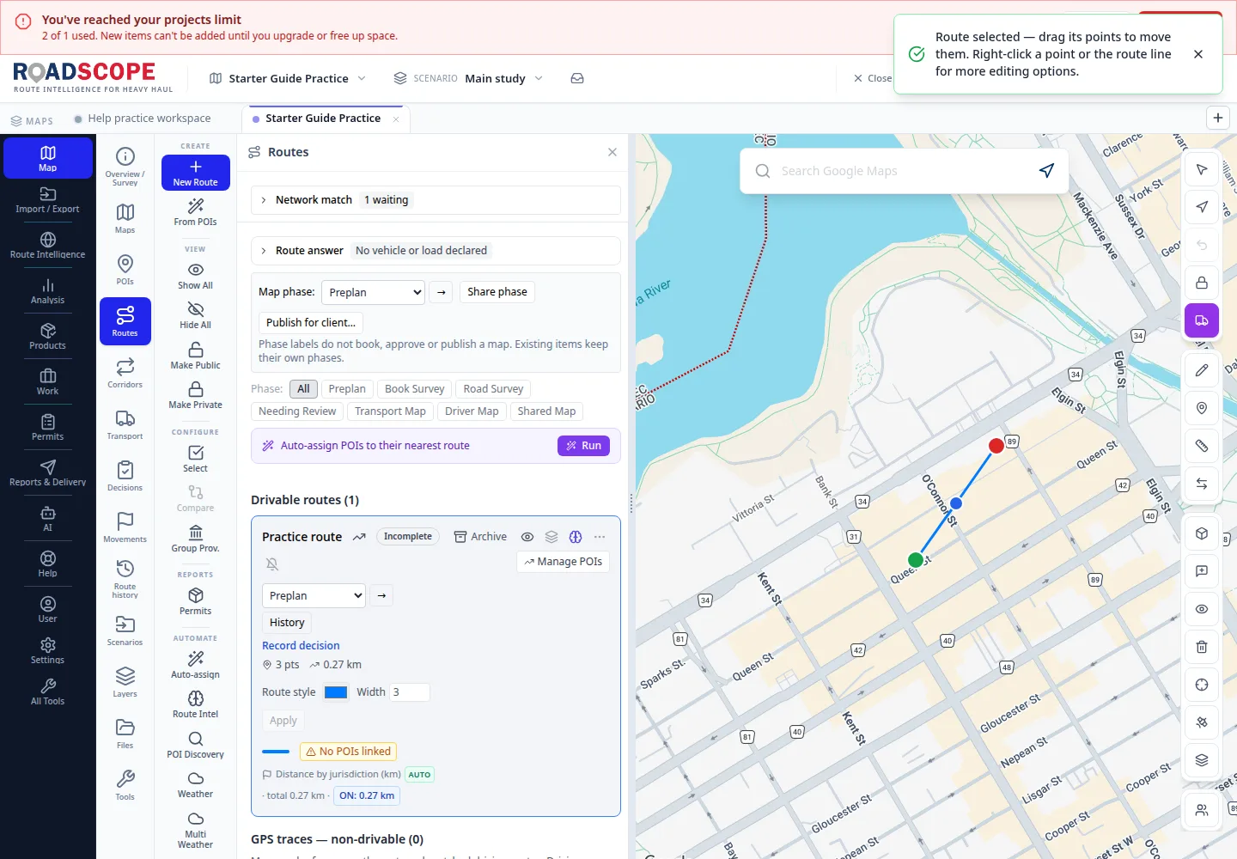Viewport: 1237px width, 859px height.
Task: Open the Analysis section
Action: 47,291
